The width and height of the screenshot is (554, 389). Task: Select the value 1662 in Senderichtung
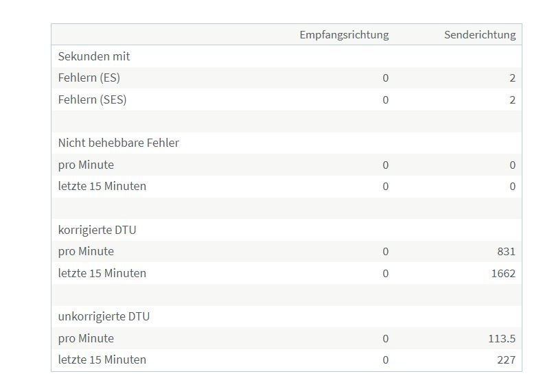(504, 273)
